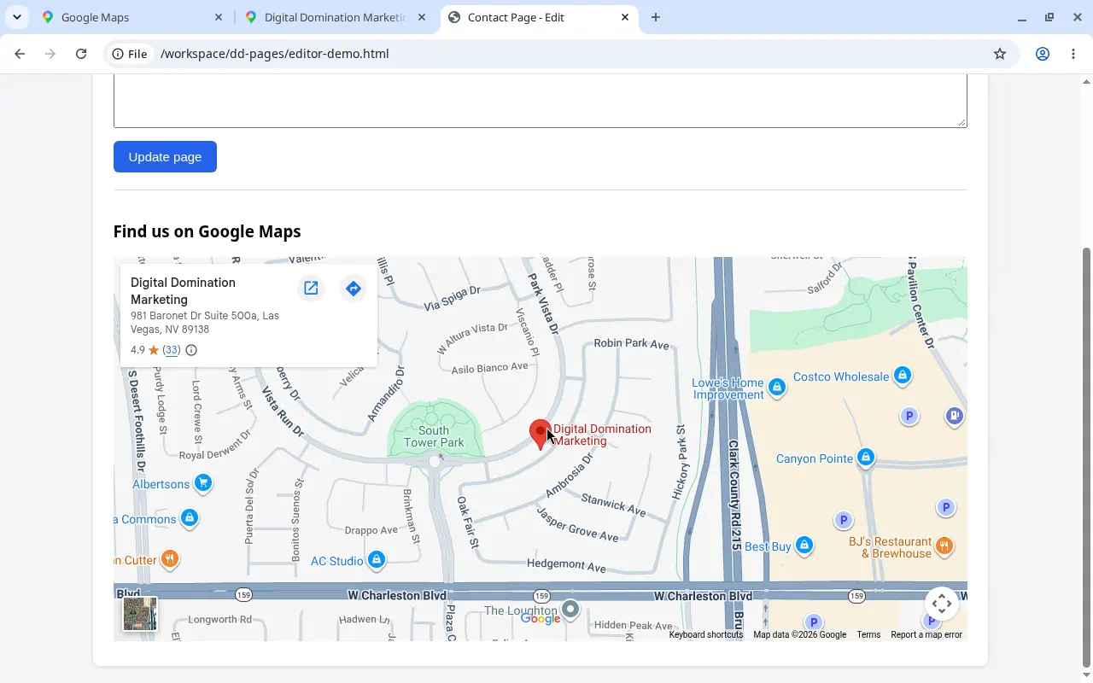Click inside the page content textarea

pyautogui.click(x=540, y=101)
